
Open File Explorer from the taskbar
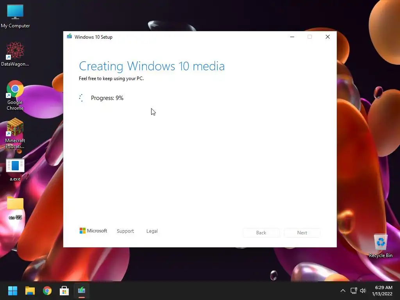(30, 291)
